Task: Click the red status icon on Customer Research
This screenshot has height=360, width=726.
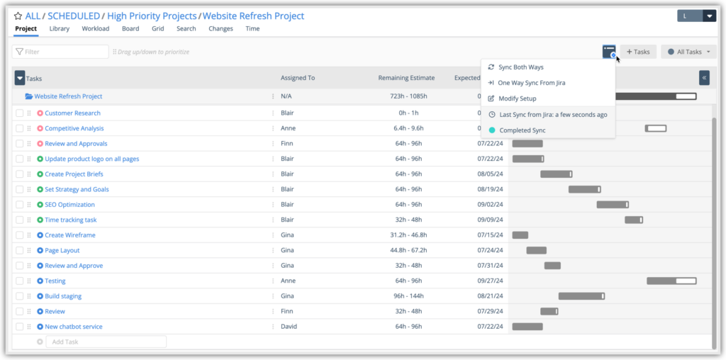Action: click(x=40, y=113)
